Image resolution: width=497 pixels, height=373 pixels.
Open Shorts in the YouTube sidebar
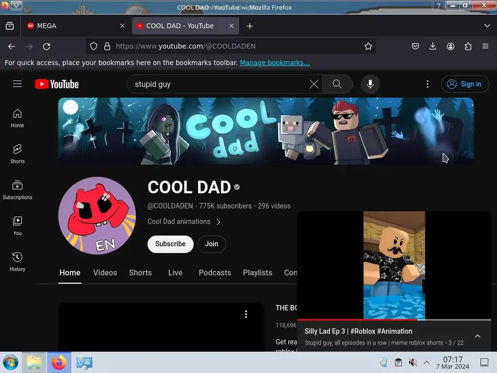(17, 154)
